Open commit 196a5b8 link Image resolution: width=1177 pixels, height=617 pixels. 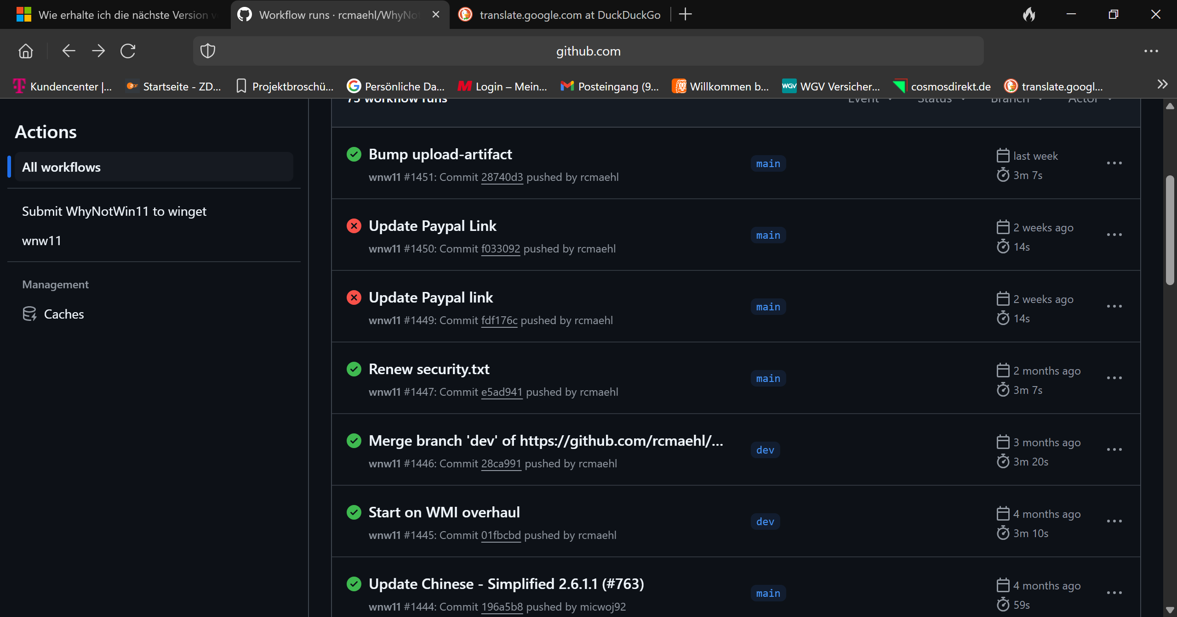coord(502,607)
